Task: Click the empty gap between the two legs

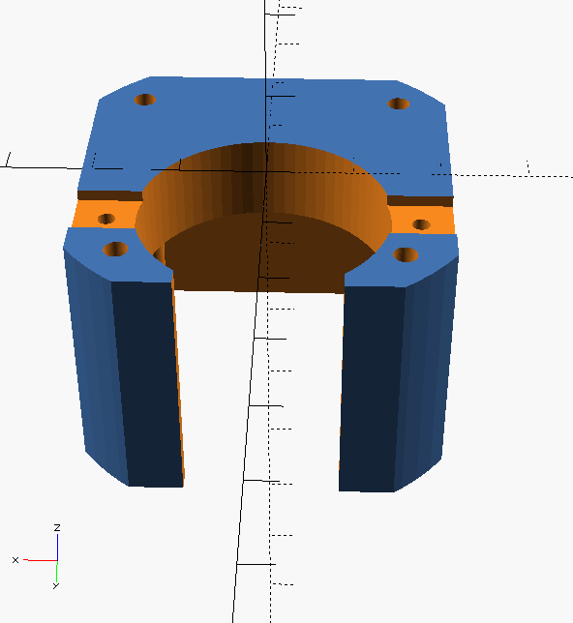Action: 260,389
